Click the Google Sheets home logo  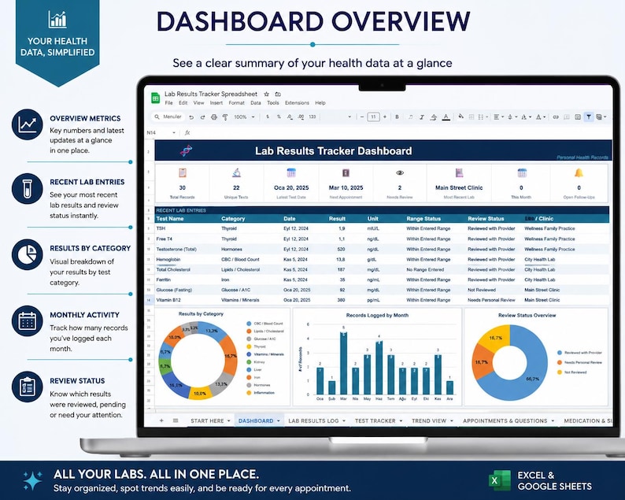(x=155, y=98)
